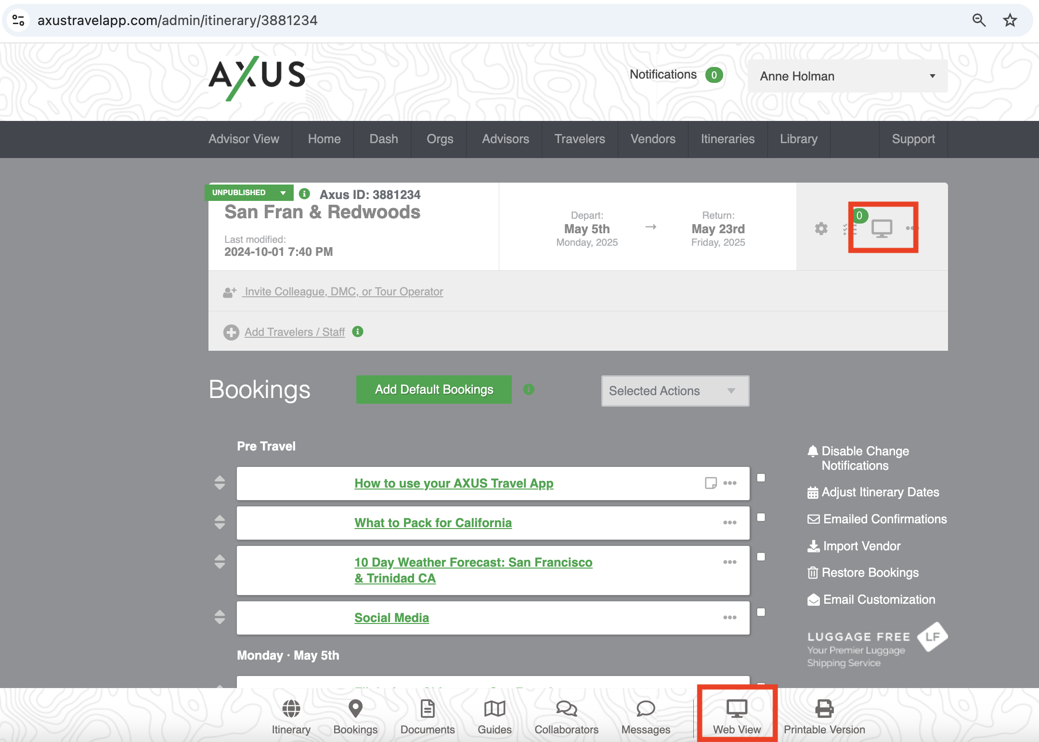Open more options for How to use AXUS row
This screenshot has height=742, width=1039.
pos(730,483)
